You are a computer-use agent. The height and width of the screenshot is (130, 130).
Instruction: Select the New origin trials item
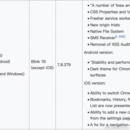[105, 25]
